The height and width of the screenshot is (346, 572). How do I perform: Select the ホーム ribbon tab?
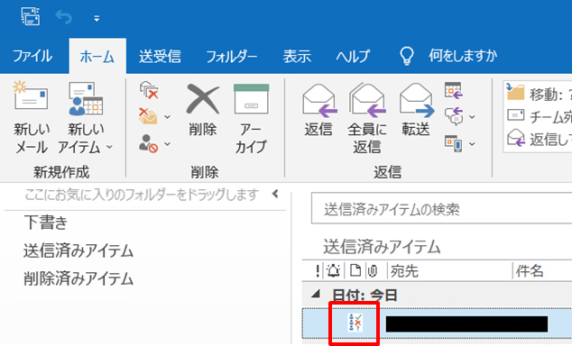97,57
